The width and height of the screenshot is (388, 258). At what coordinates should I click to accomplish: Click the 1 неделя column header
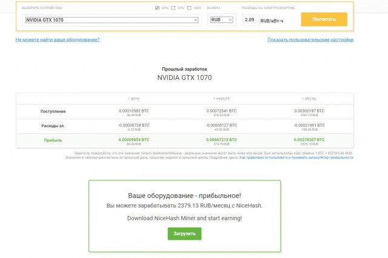pyautogui.click(x=221, y=99)
